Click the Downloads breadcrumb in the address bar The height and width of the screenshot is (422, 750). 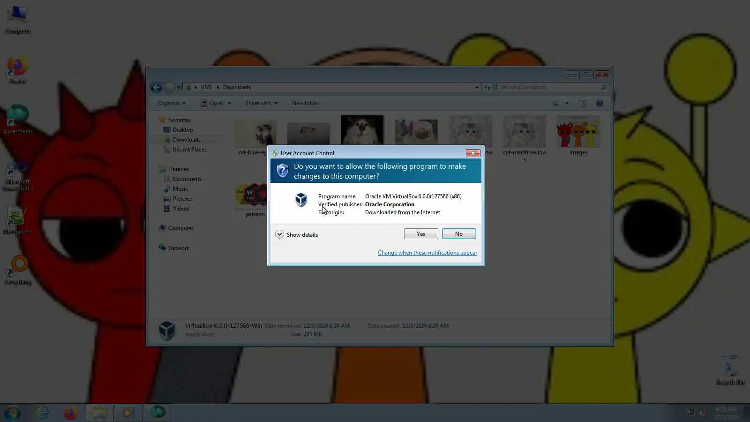click(237, 87)
